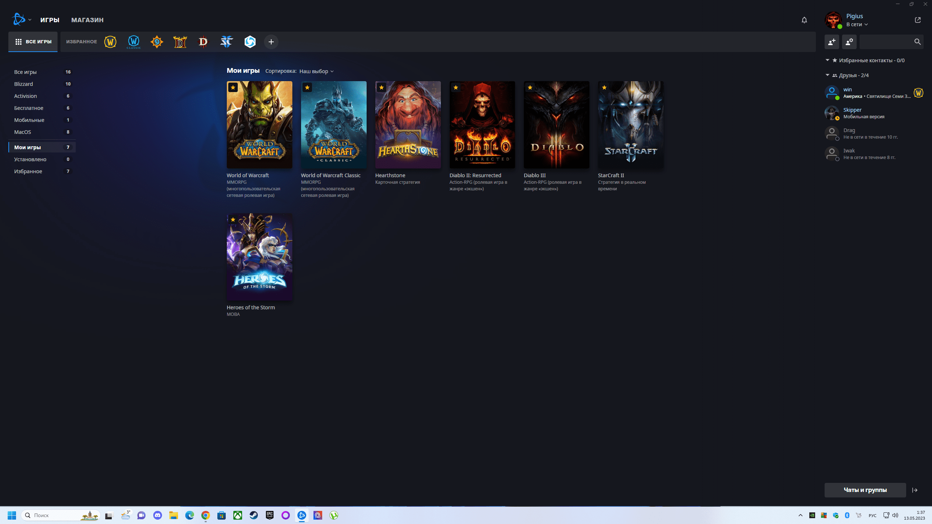Select the StarCraft II favorites bar icon

(x=226, y=42)
